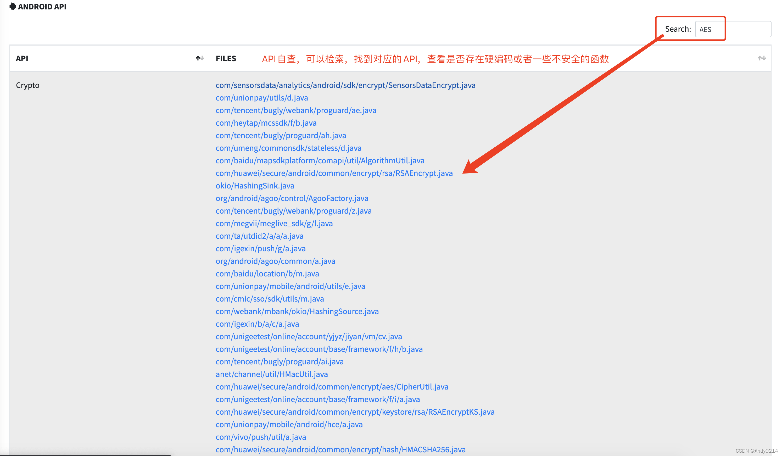
Task: Open com/unionpay/utils/d.java link
Action: click(262, 98)
